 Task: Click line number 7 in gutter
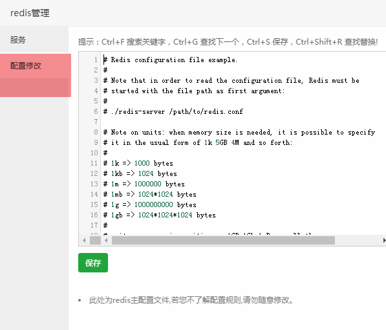tap(96, 122)
